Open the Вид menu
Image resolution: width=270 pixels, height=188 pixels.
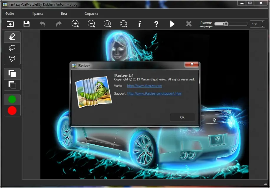pyautogui.click(x=64, y=14)
